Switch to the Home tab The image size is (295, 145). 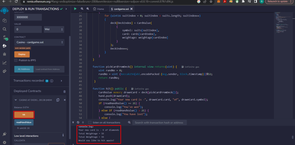(99, 9)
